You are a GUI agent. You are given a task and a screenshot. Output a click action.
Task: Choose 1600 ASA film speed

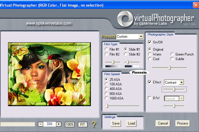[106, 98]
